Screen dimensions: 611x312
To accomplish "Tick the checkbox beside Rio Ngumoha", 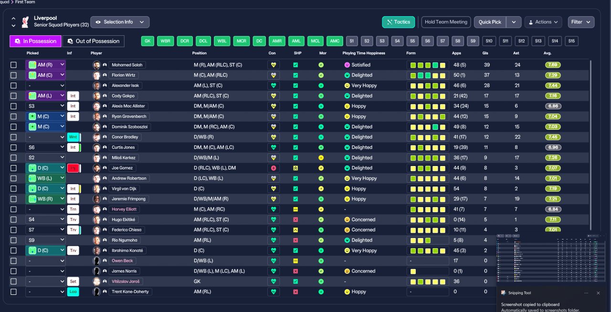I will coord(13,240).
